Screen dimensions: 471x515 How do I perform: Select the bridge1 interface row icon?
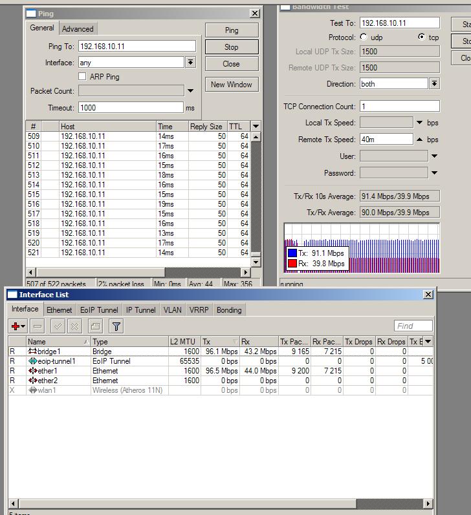[x=32, y=352]
